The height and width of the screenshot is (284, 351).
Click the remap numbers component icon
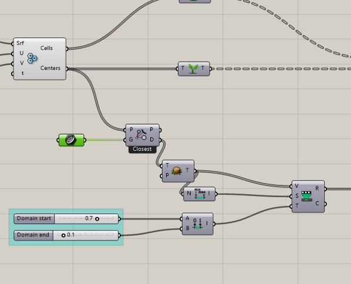click(306, 196)
